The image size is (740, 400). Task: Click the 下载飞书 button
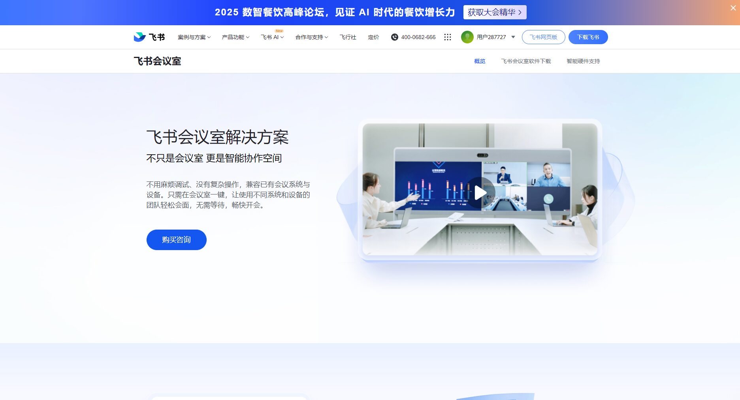(588, 37)
